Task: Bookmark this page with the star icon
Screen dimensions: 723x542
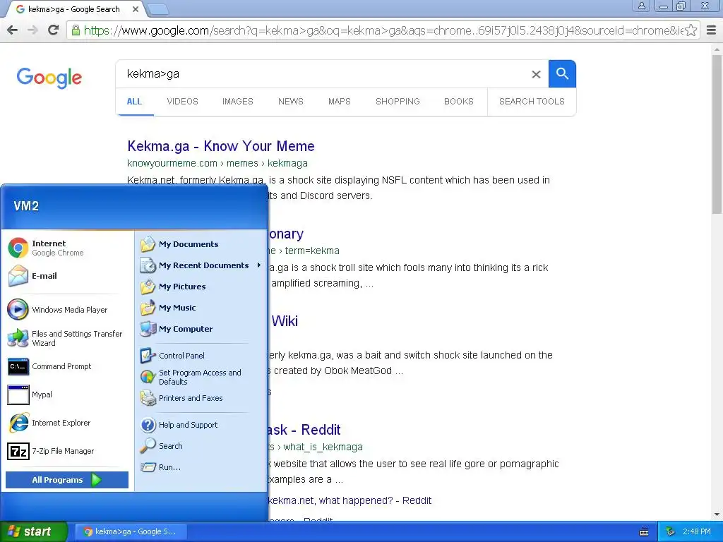Action: 691,30
